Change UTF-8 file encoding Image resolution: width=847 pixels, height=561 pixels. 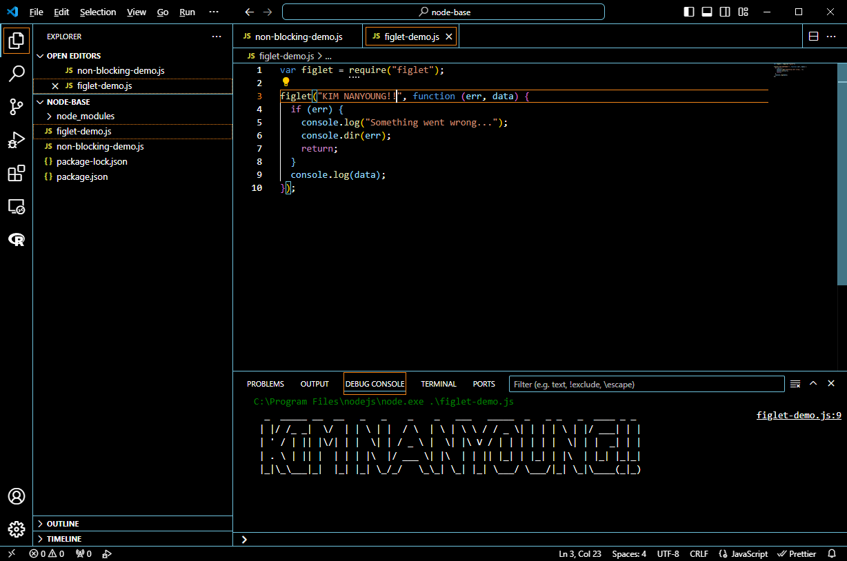(668, 553)
